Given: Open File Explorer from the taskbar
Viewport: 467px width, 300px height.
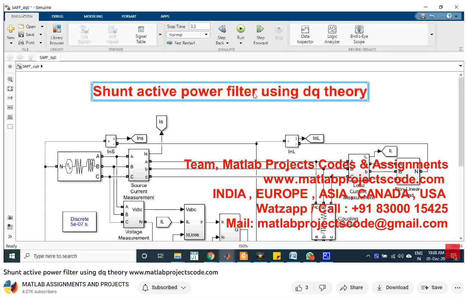Looking at the screenshot, I should [x=177, y=256].
